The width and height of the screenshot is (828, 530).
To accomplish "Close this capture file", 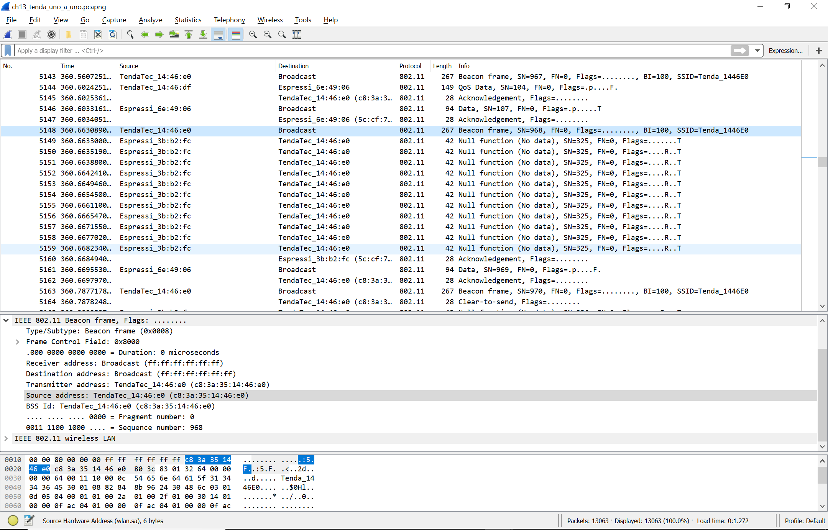I will point(98,34).
